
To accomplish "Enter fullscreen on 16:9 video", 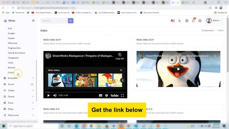I will (x=122, y=96).
